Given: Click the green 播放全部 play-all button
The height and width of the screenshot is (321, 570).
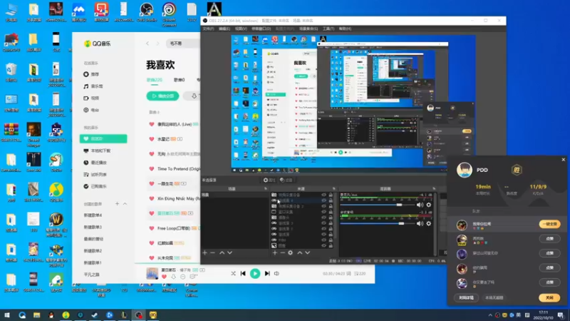Looking at the screenshot, I should 162,96.
